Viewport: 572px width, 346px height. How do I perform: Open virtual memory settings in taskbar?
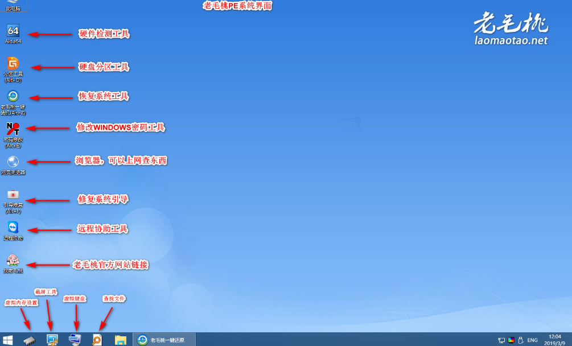pos(30,340)
